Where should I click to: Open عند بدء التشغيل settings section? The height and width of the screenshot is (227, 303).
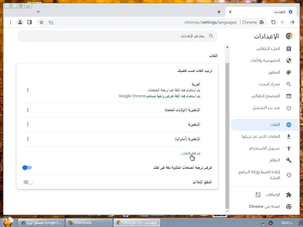point(266,108)
